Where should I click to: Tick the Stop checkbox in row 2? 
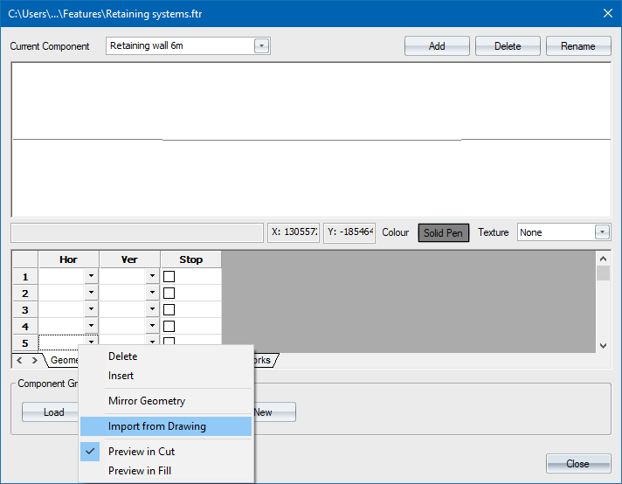click(169, 294)
